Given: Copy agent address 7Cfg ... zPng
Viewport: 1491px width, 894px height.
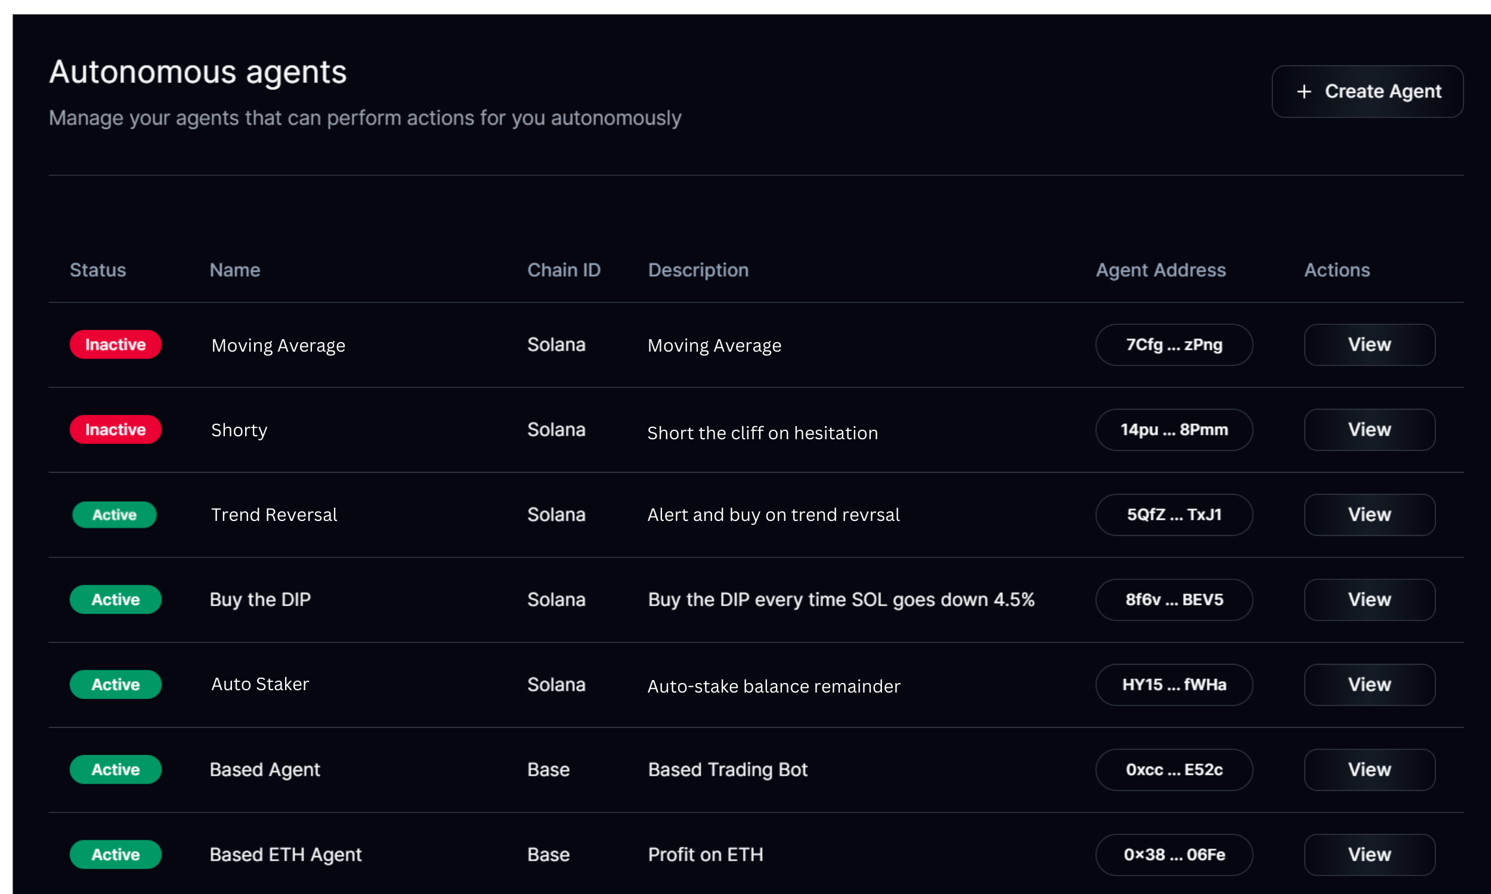Looking at the screenshot, I should click(x=1173, y=344).
